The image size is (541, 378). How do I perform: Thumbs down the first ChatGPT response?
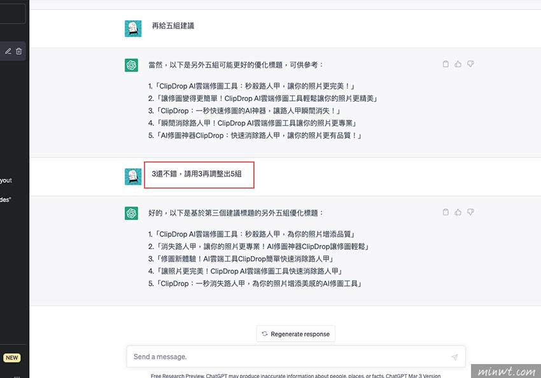[470, 64]
